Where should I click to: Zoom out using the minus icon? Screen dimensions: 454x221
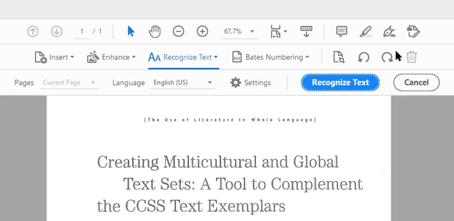[178, 31]
